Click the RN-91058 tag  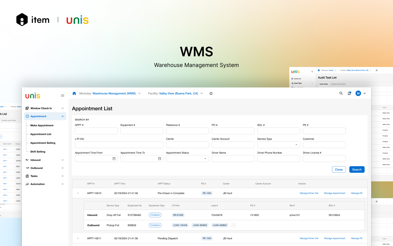click(x=178, y=215)
